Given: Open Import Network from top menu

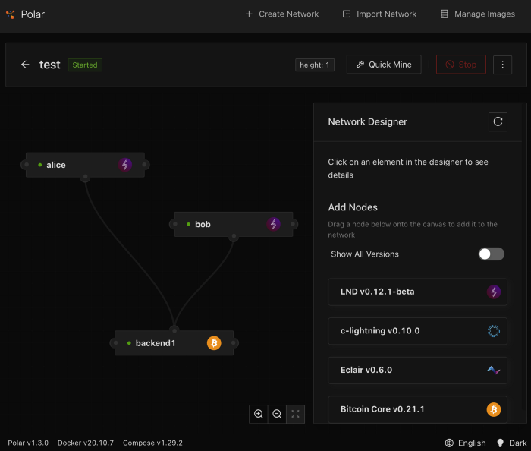Looking at the screenshot, I should [x=379, y=14].
